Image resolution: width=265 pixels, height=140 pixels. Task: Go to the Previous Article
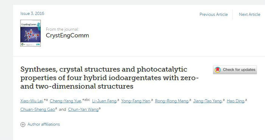point(214,14)
